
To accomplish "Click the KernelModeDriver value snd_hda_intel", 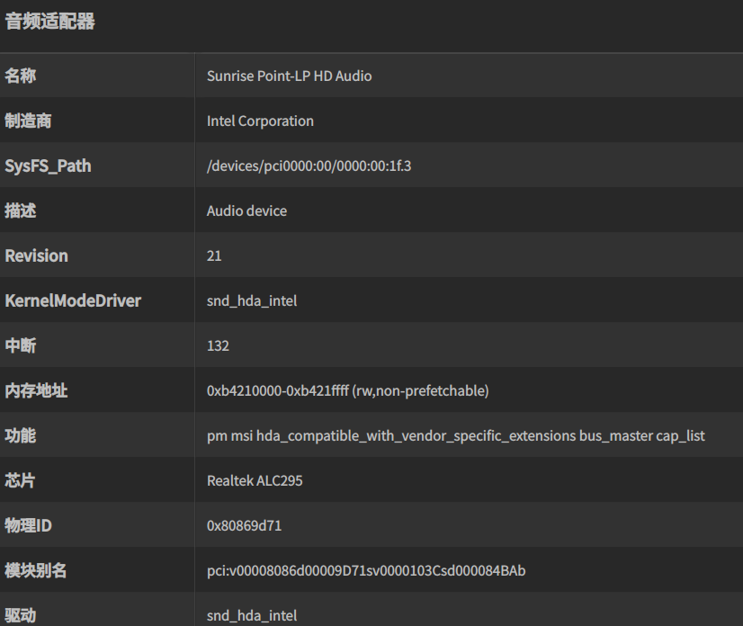I will [x=252, y=301].
